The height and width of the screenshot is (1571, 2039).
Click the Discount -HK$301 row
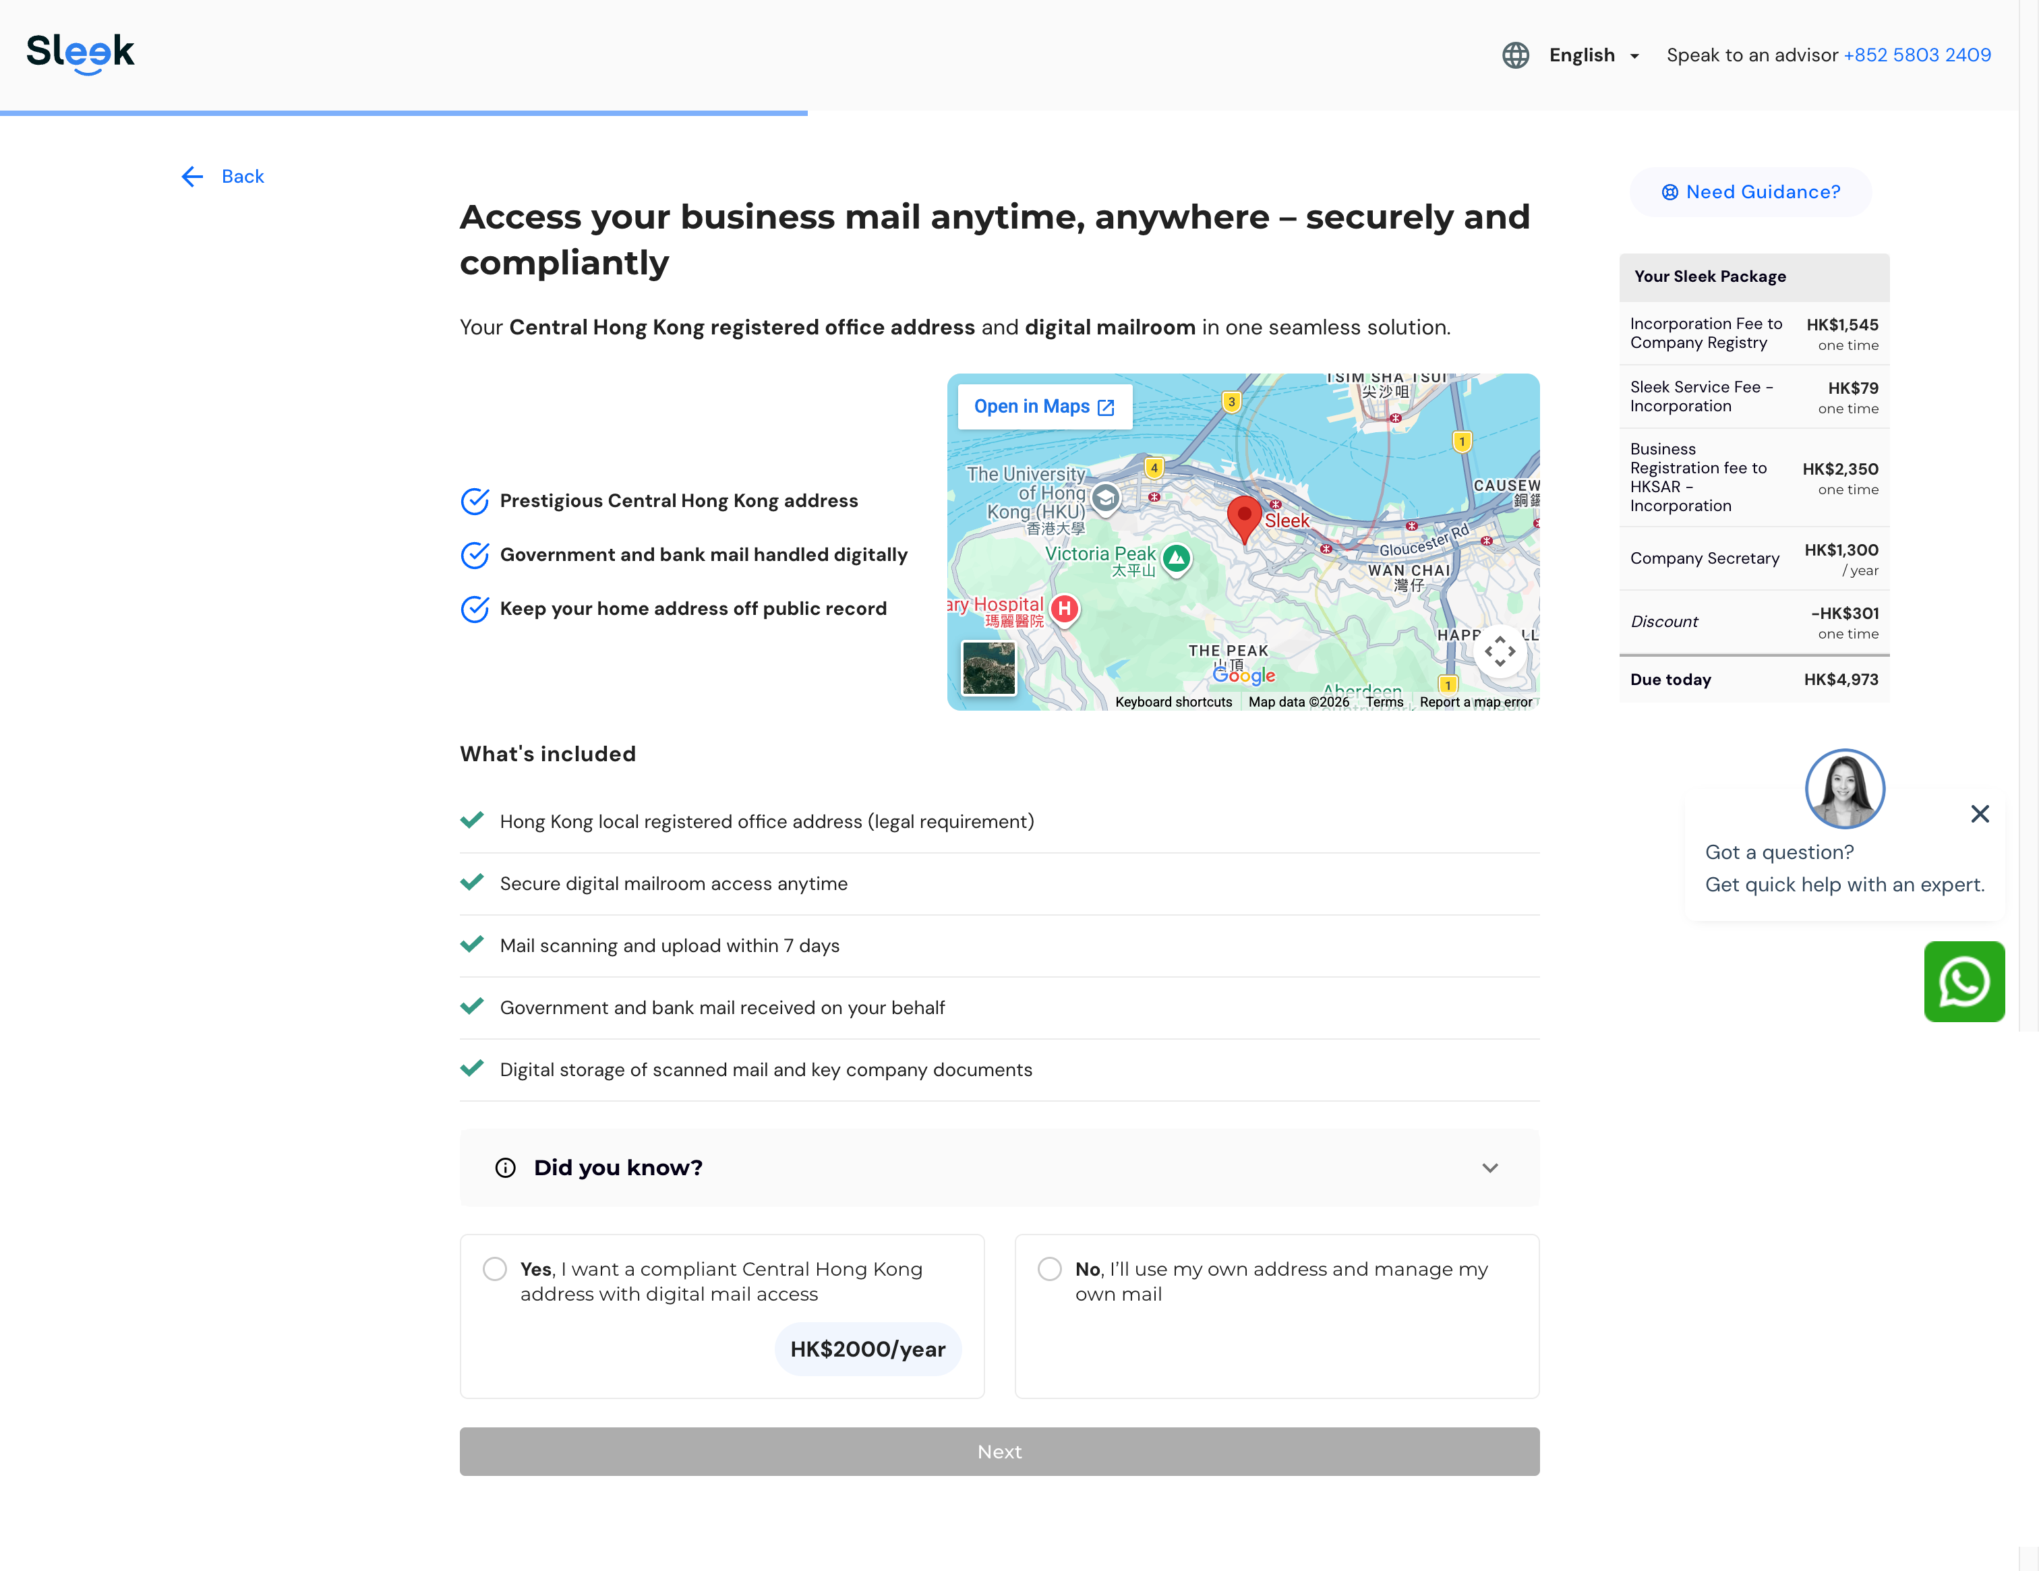point(1753,622)
